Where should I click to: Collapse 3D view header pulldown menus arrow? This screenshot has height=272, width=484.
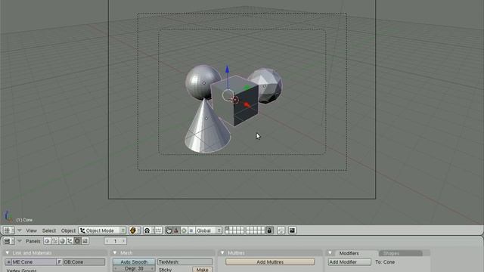coord(20,230)
